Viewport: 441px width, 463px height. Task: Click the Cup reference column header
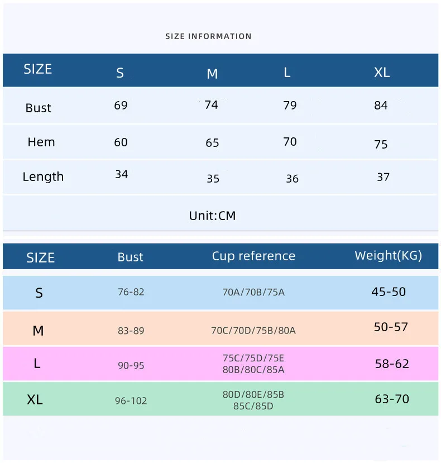click(x=253, y=256)
